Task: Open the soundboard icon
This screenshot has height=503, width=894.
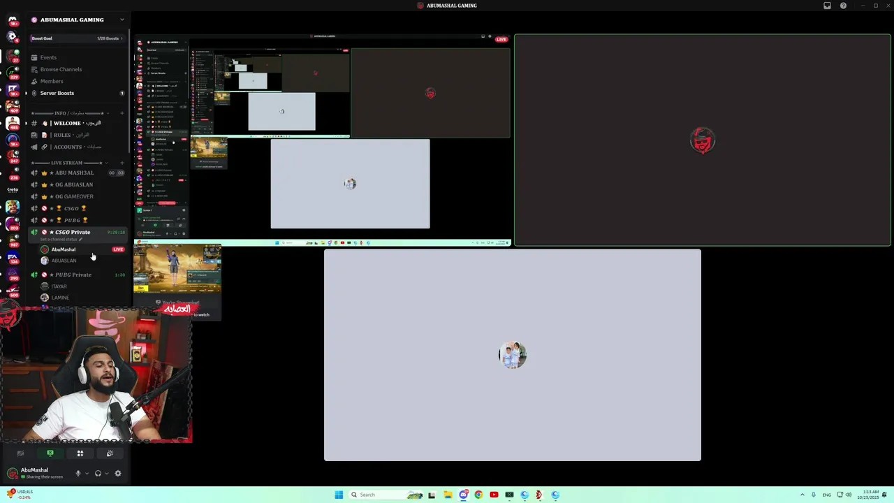Action: (x=110, y=453)
